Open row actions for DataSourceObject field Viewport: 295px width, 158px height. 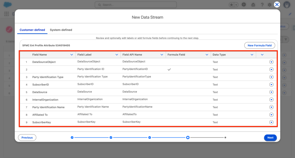coord(271,62)
